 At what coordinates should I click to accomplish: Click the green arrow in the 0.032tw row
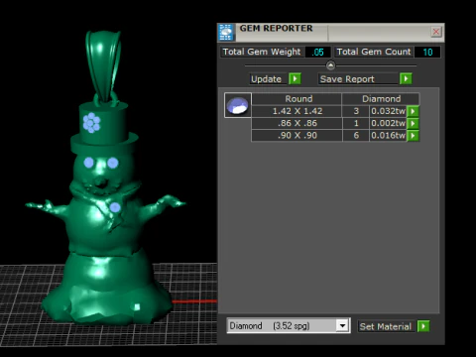click(413, 111)
